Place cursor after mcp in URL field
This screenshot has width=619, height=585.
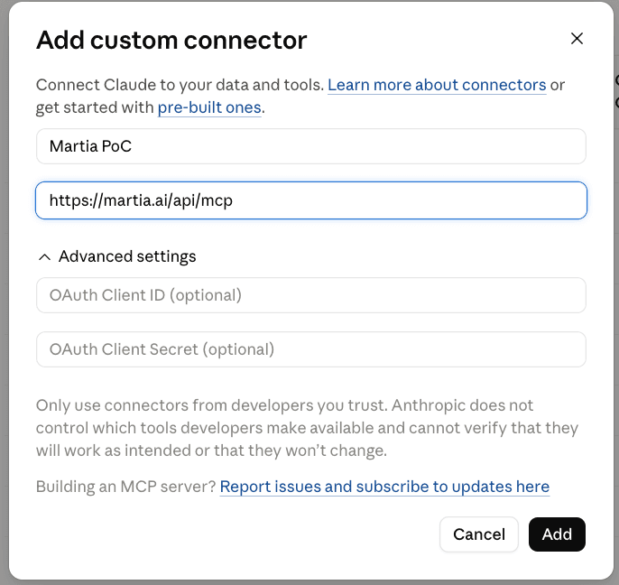234,200
